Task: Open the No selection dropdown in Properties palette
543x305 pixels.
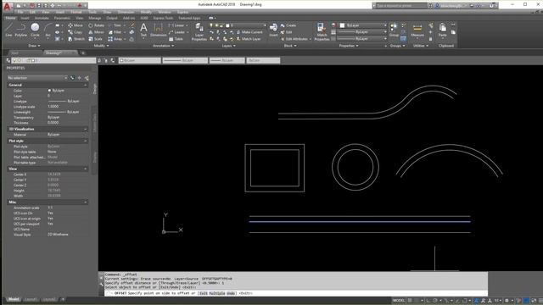Action: coord(37,78)
